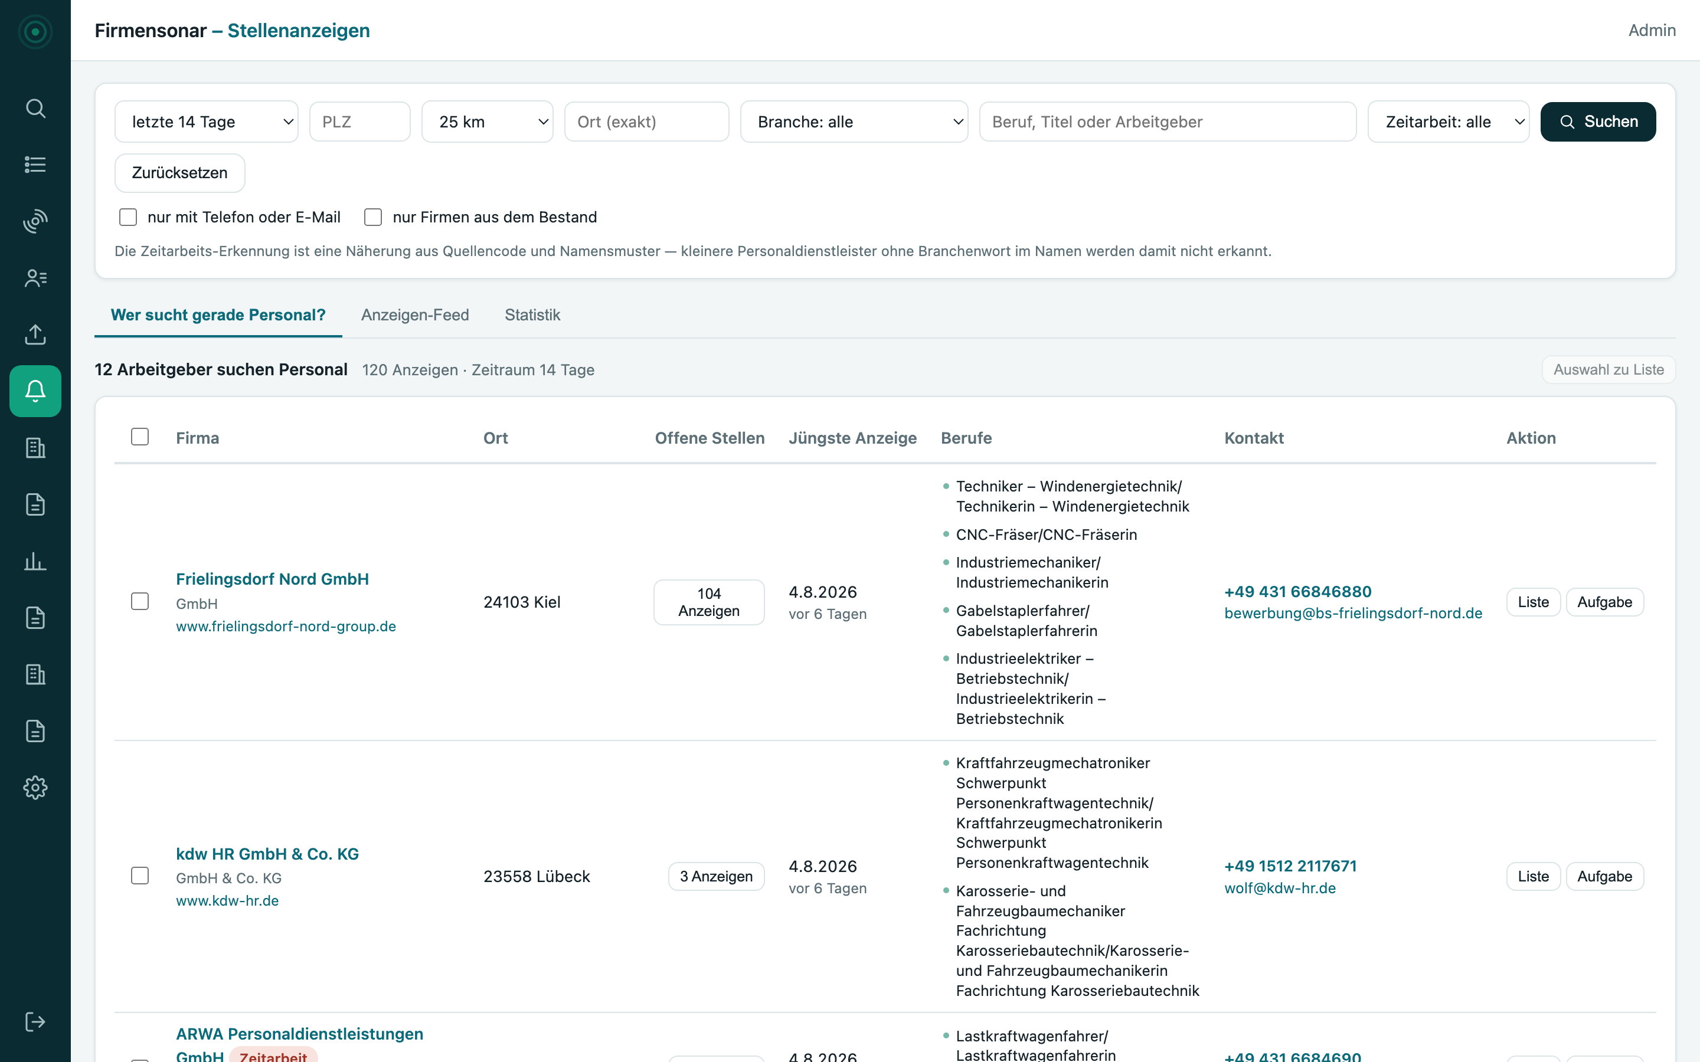Image resolution: width=1700 pixels, height=1062 pixels.
Task: Click the Zurücksetzen button
Action: (180, 173)
